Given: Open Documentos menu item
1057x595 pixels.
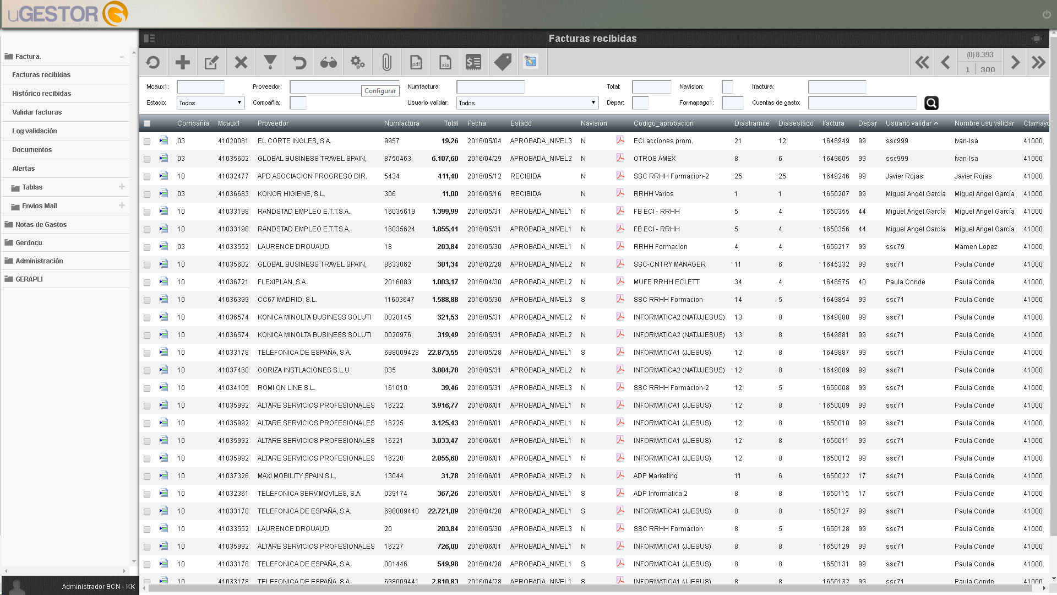Looking at the screenshot, I should pos(32,149).
